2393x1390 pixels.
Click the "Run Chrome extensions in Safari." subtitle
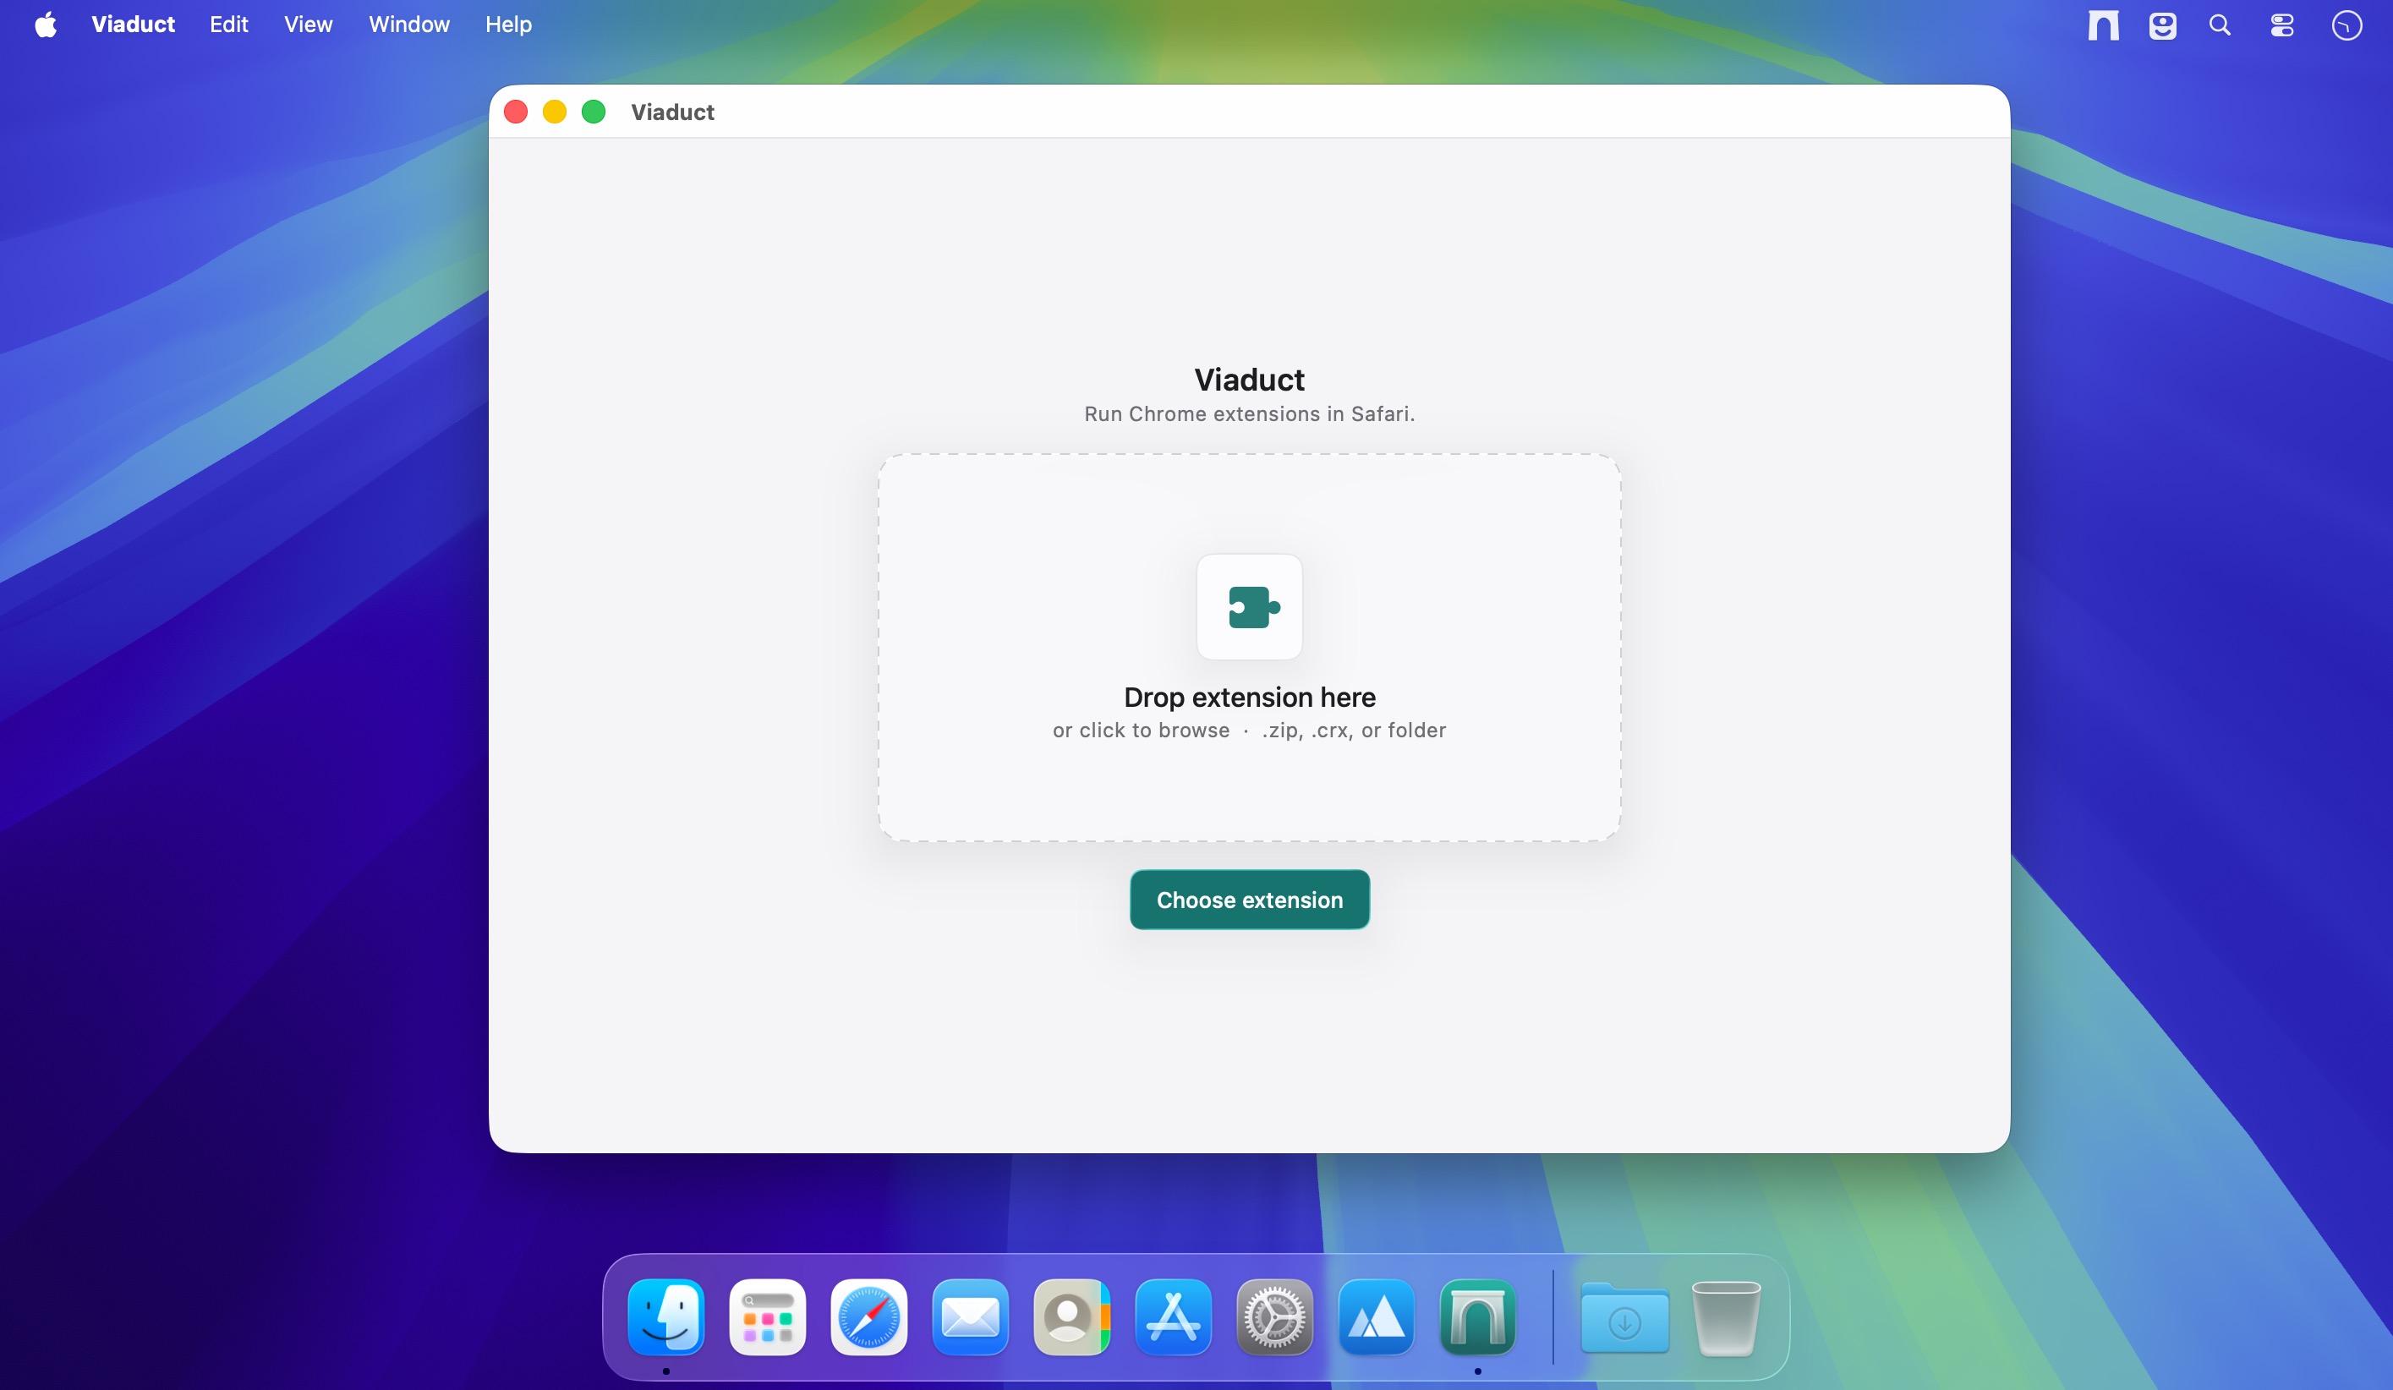(x=1250, y=414)
